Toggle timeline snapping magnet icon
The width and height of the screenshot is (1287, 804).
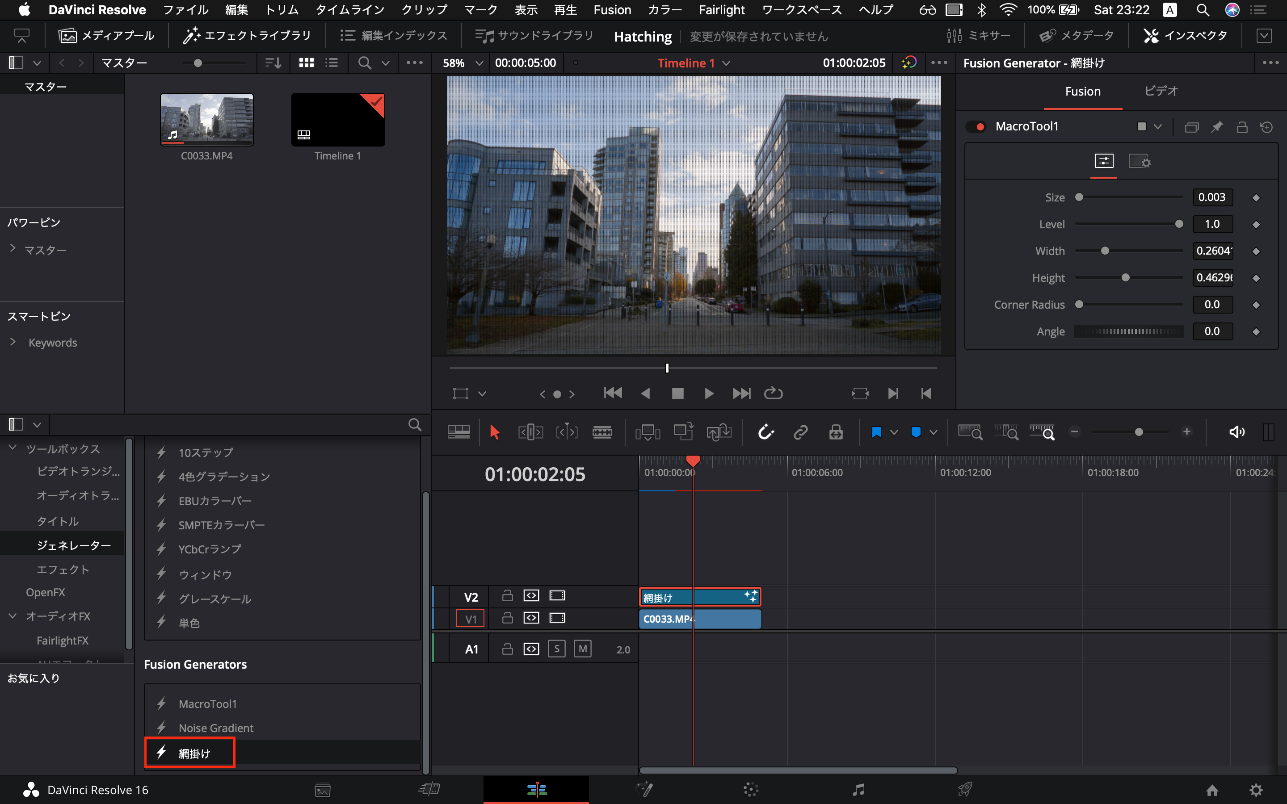click(765, 432)
